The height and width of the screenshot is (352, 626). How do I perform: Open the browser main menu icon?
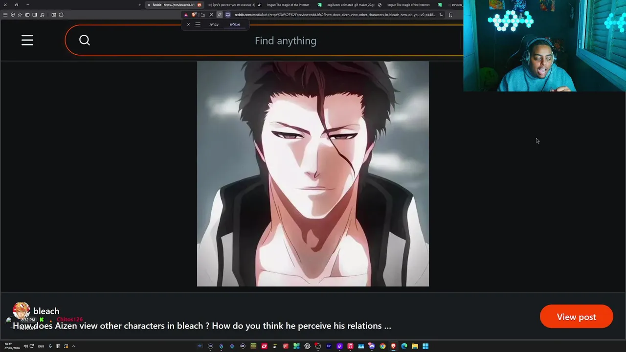pyautogui.click(x=5, y=15)
